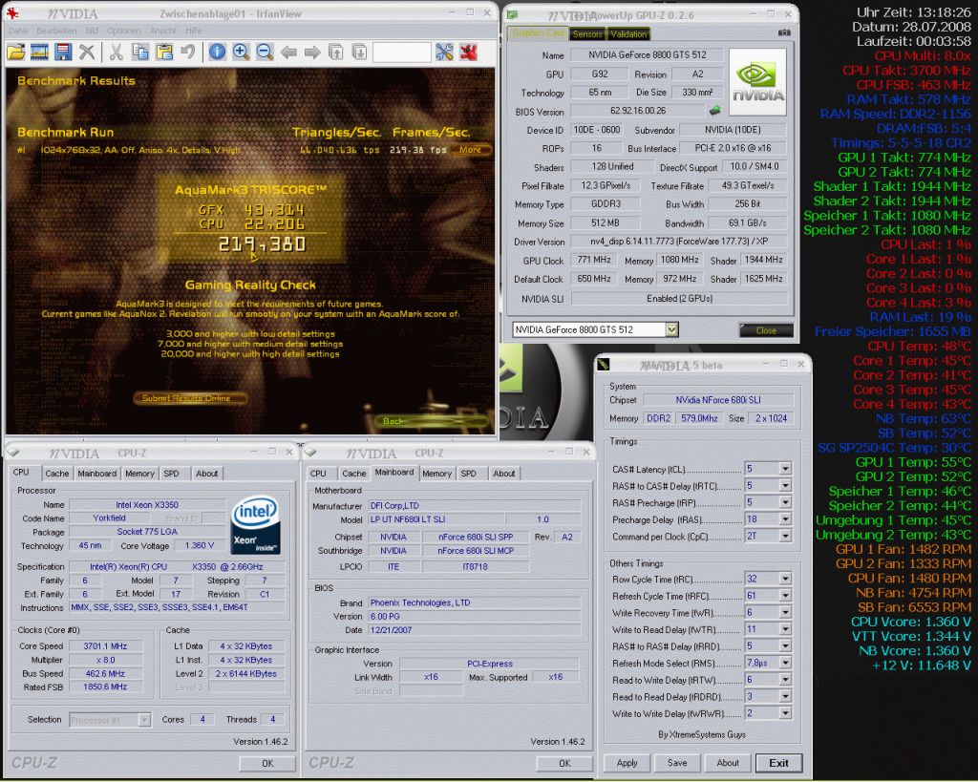Select the Graphics Card tab in GPU-Z
Screen dimensions: 978x782
click(538, 33)
